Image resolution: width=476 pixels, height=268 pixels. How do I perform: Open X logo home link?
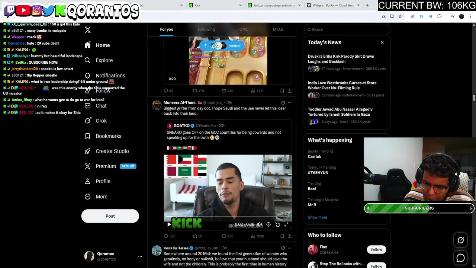[88, 30]
